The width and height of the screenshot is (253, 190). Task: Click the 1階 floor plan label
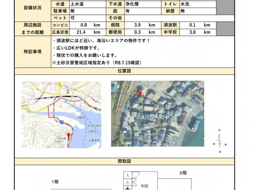pos(55,182)
